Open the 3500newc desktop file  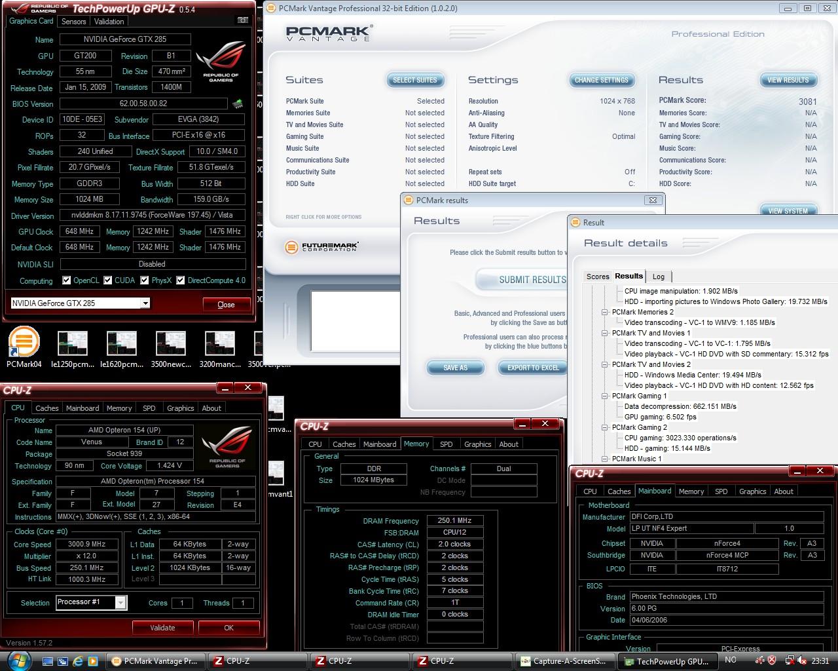[x=171, y=350]
